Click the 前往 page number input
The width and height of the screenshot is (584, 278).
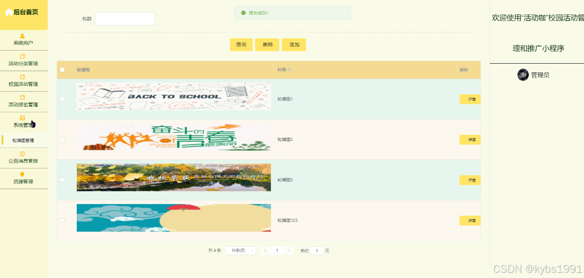317,250
